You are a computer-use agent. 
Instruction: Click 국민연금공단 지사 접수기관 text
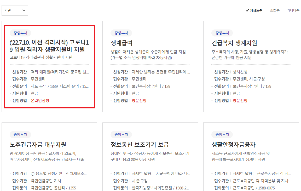click(46, 181)
